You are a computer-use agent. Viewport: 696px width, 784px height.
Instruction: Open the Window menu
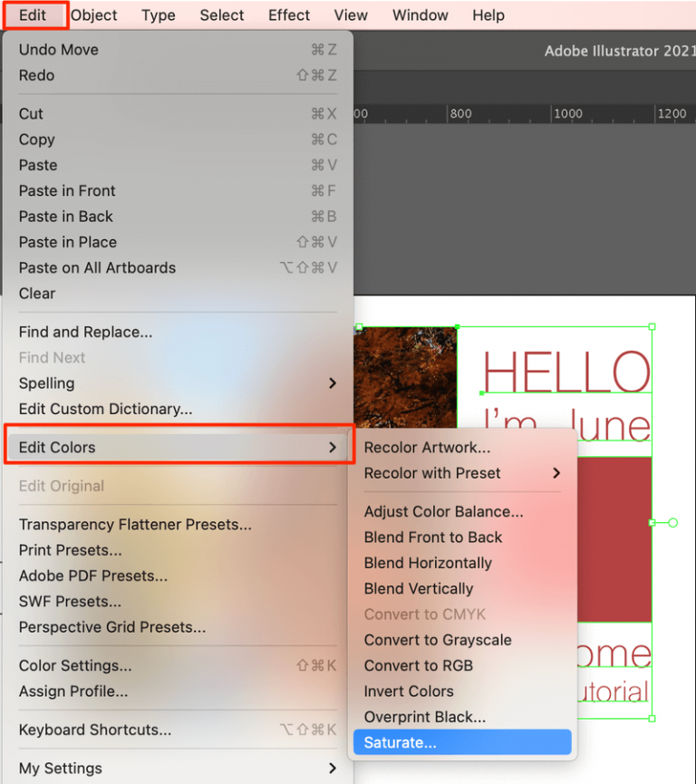coord(420,15)
